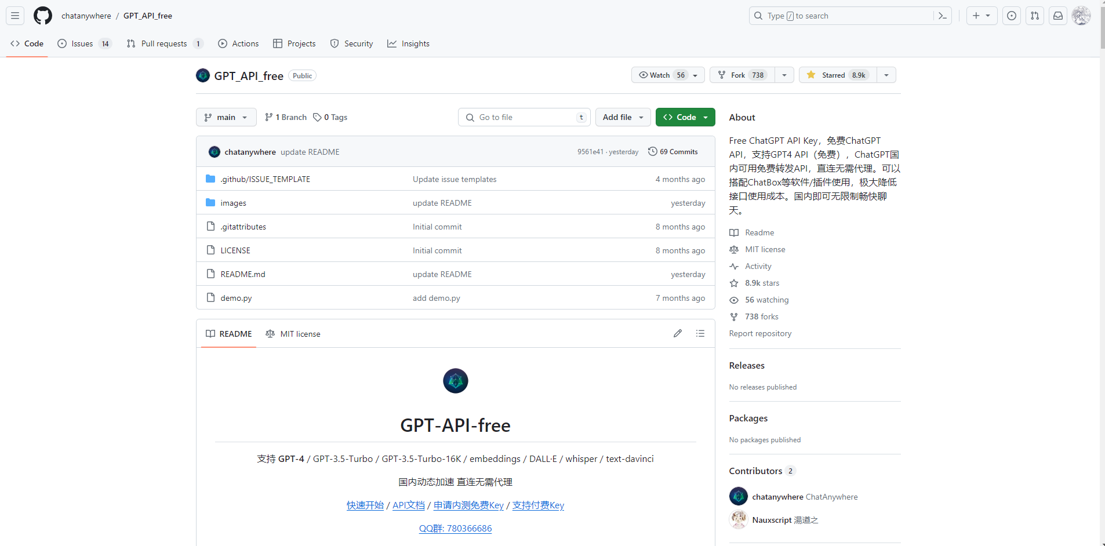Open the Add file dropdown
1105x546 pixels.
point(623,117)
